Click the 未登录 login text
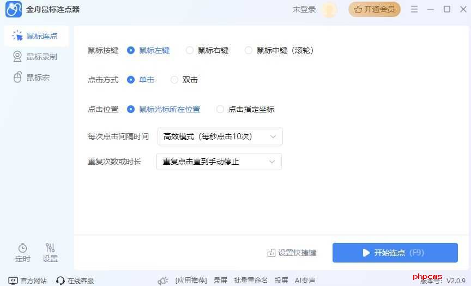Viewport: 471px width, 286px height. point(304,9)
